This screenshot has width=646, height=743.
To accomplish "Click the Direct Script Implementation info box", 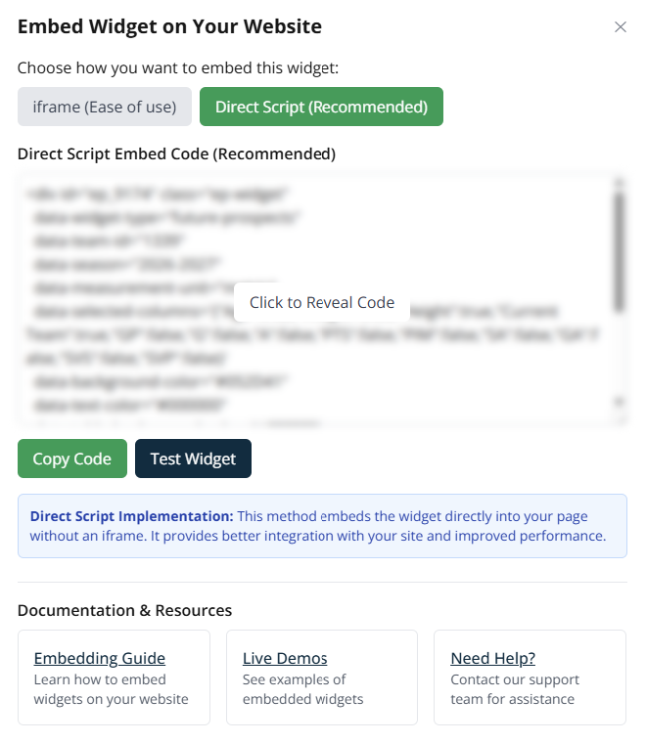I will click(322, 526).
